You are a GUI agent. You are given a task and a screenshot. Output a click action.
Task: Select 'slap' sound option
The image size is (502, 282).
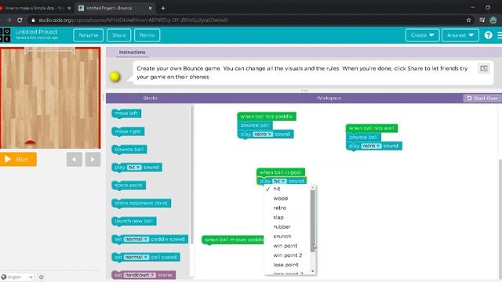(278, 218)
